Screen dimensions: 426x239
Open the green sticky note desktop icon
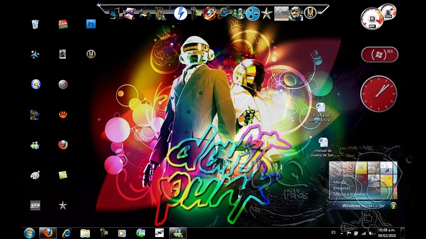pyautogui.click(x=63, y=175)
